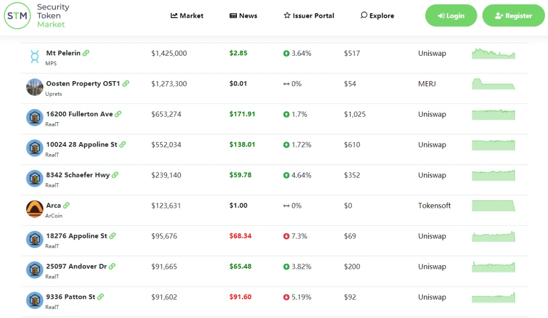Viewport: 548px width, 318px height.
Task: Open 16200 Fullerton Ave listing
Action: (79, 114)
